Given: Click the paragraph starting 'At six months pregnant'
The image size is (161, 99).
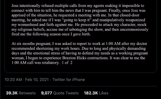Looking at the screenshot, I should pos(80,53).
